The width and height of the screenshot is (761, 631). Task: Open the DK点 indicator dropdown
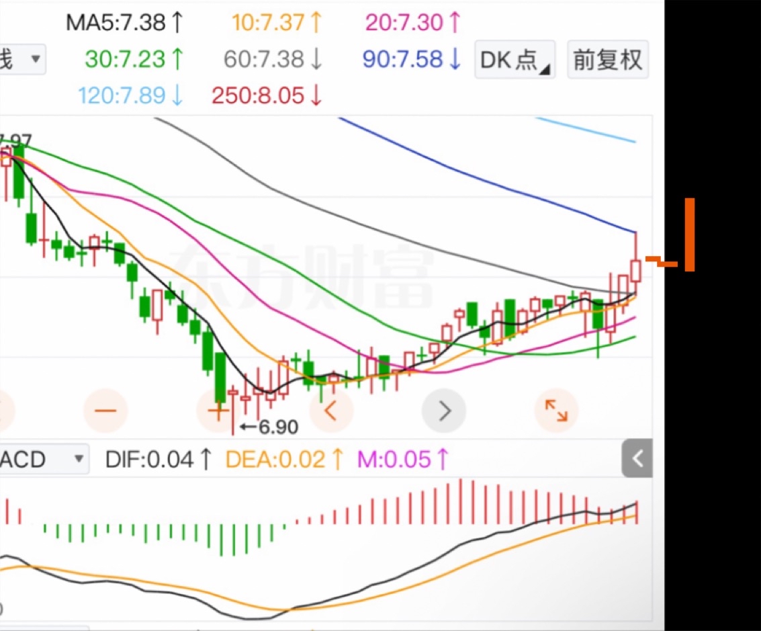pyautogui.click(x=514, y=60)
